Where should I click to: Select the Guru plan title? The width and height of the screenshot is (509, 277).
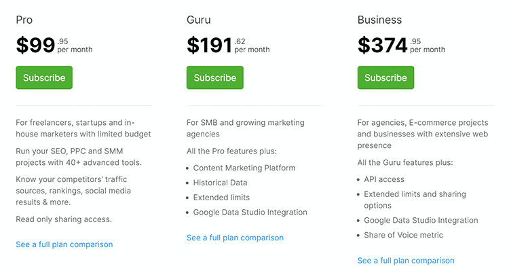198,20
